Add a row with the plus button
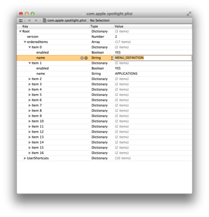The image size is (209, 217). point(82,58)
